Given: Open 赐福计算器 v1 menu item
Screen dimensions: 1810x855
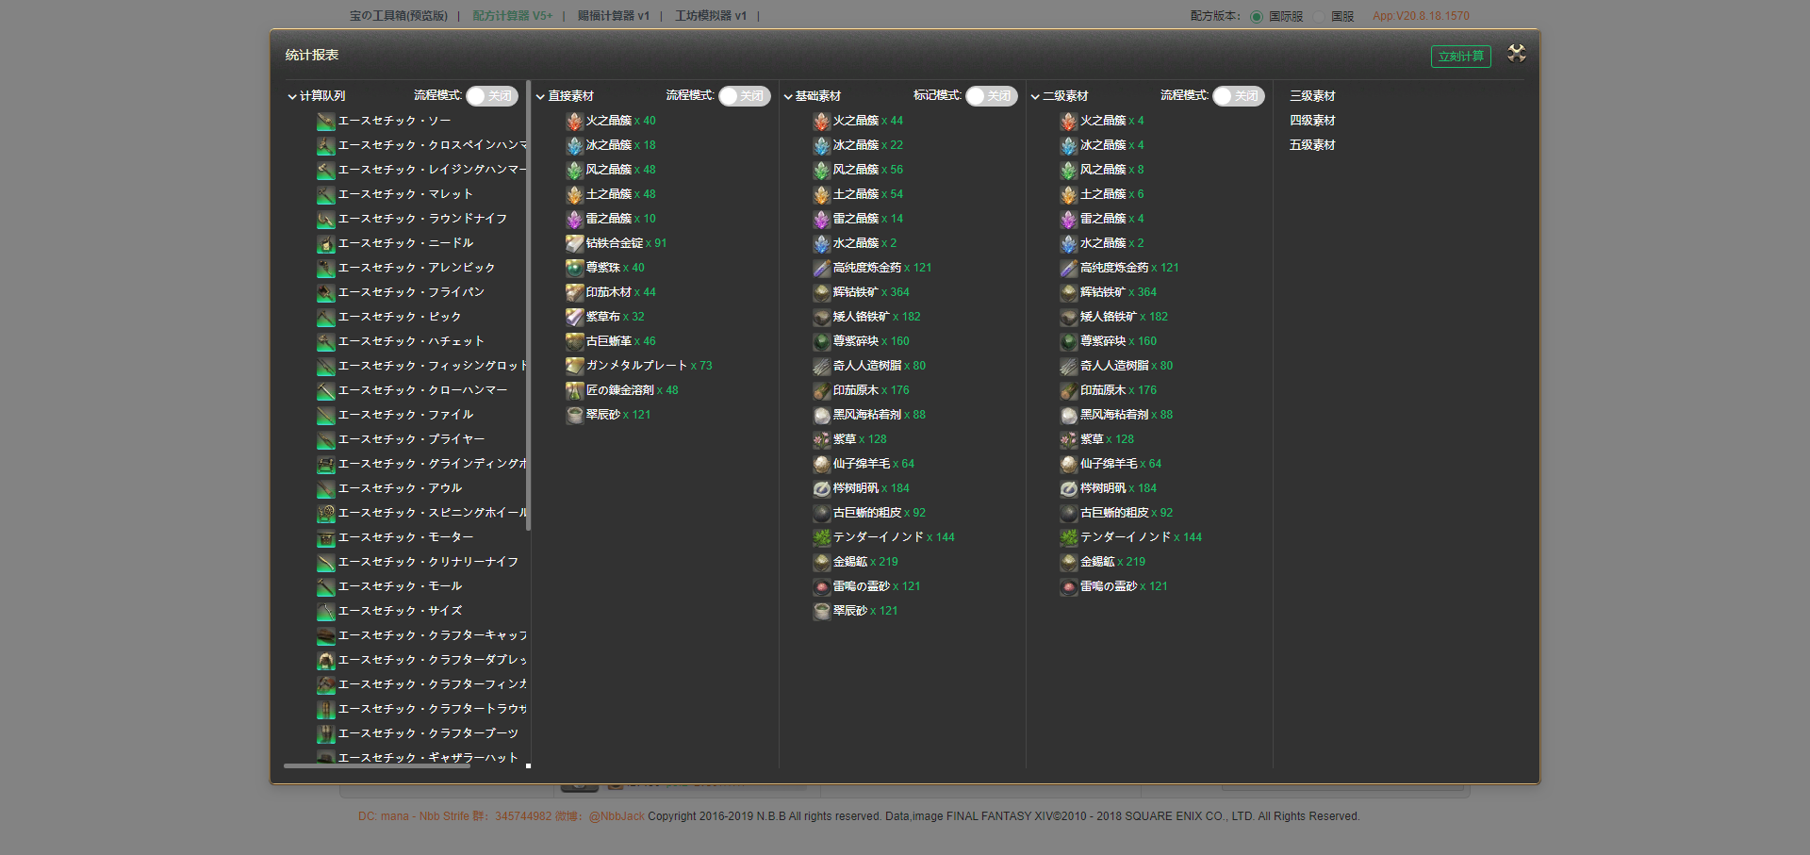Looking at the screenshot, I should point(614,16).
